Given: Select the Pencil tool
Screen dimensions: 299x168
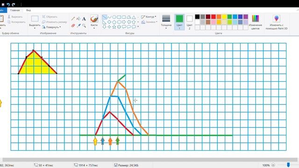Looking at the screenshot, I should (73, 19).
